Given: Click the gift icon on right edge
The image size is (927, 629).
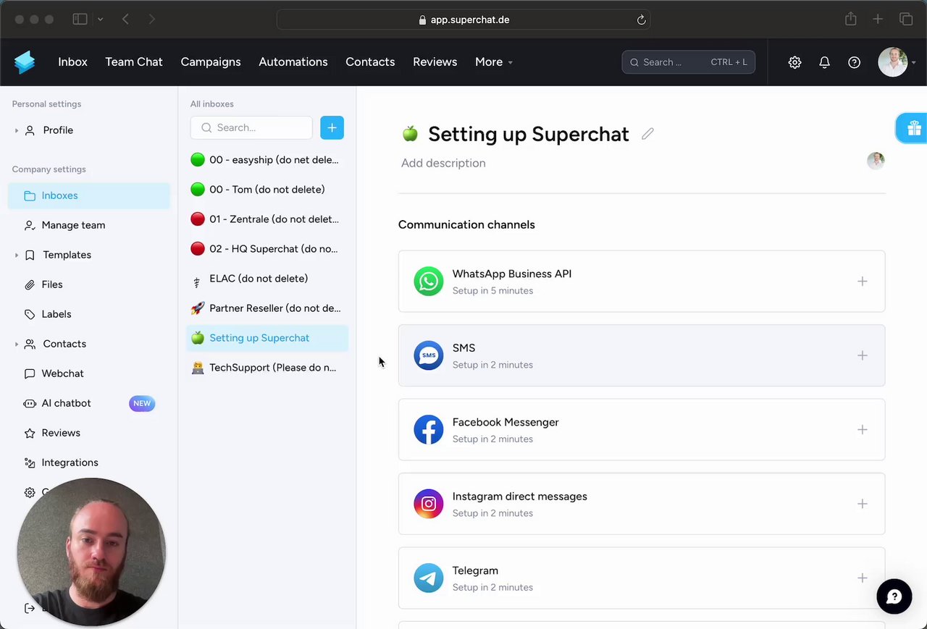Looking at the screenshot, I should 913,128.
